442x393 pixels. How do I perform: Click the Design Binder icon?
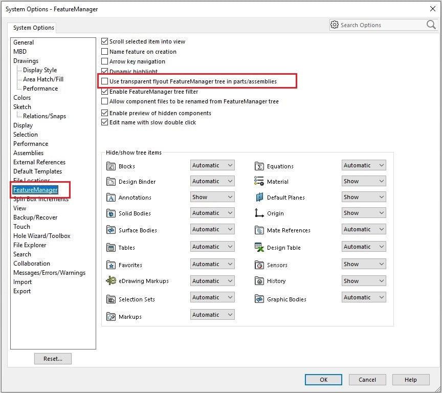pyautogui.click(x=111, y=181)
